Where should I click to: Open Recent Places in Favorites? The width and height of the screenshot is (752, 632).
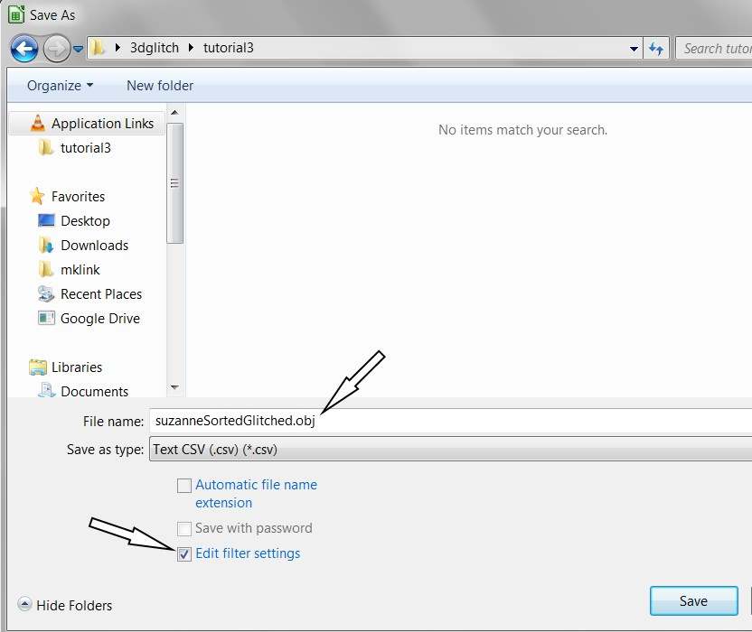pos(101,294)
